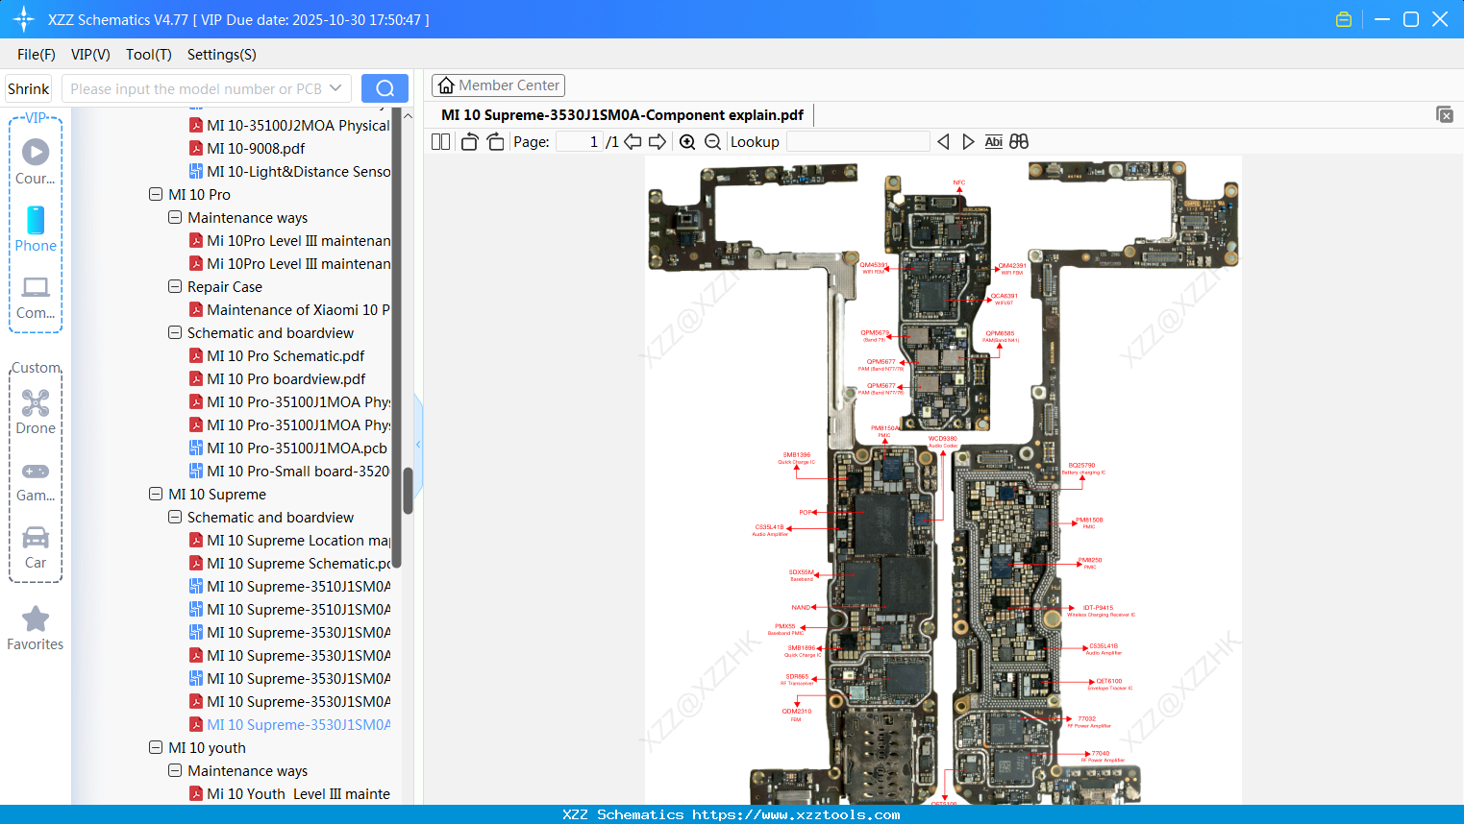Screen dimensions: 1464x824
Task: Enable the payment icon in title bar
Action: click(1343, 18)
